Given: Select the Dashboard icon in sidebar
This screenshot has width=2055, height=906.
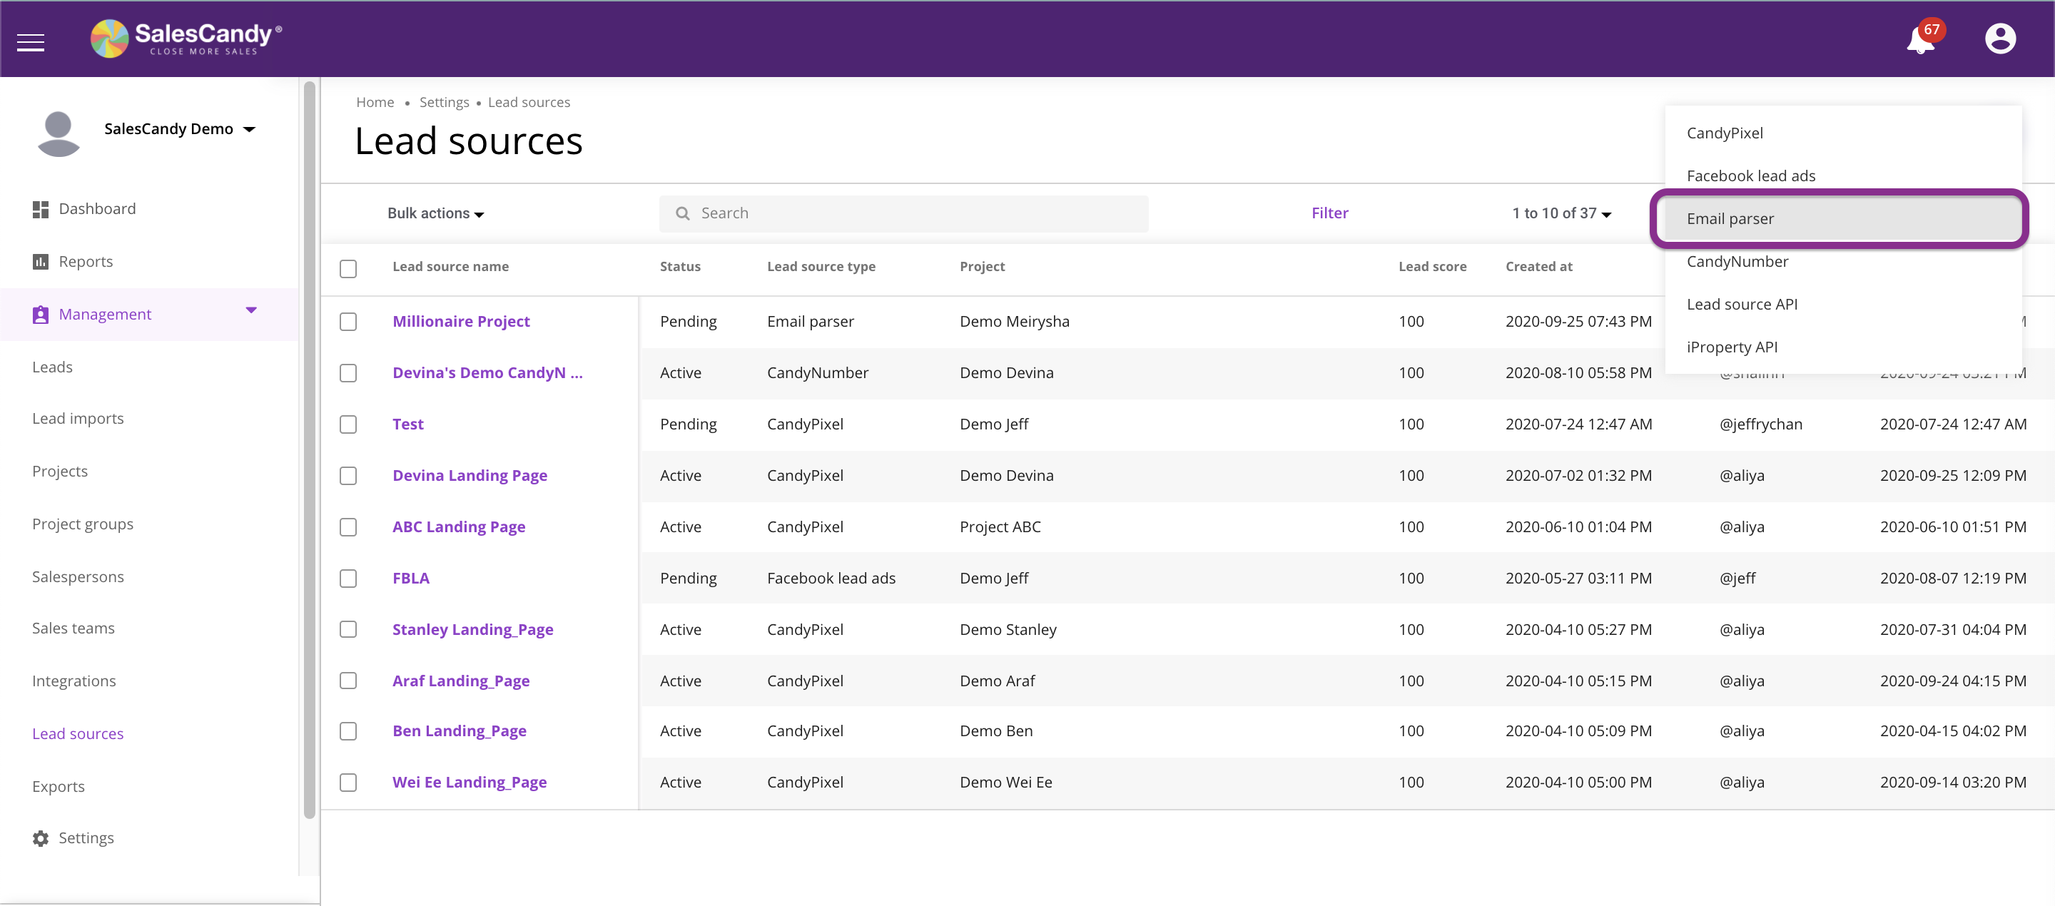Looking at the screenshot, I should point(41,208).
